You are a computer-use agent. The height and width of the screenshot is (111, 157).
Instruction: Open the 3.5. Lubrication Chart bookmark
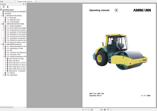14,54
